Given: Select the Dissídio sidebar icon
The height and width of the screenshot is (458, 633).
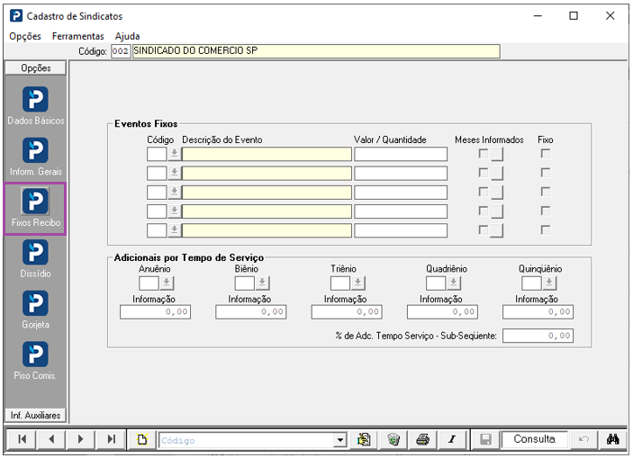Looking at the screenshot, I should [35, 258].
